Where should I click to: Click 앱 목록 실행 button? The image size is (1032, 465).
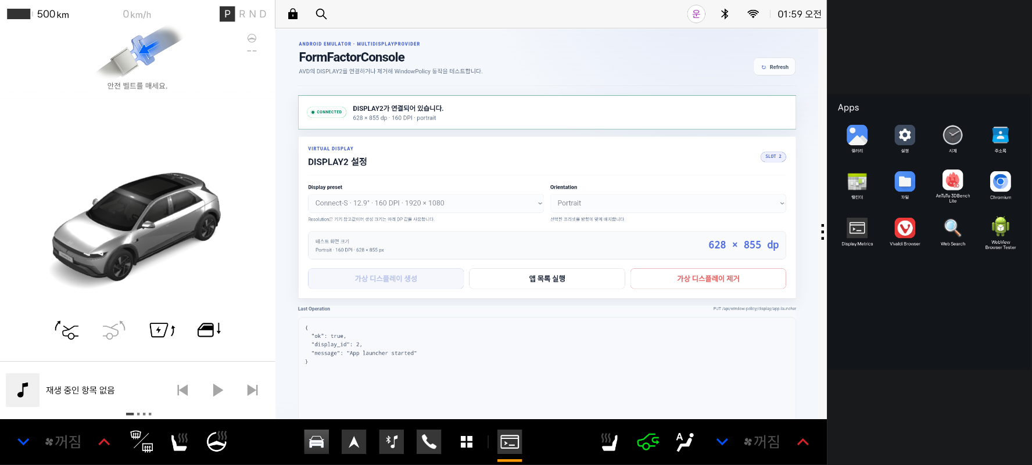point(547,279)
